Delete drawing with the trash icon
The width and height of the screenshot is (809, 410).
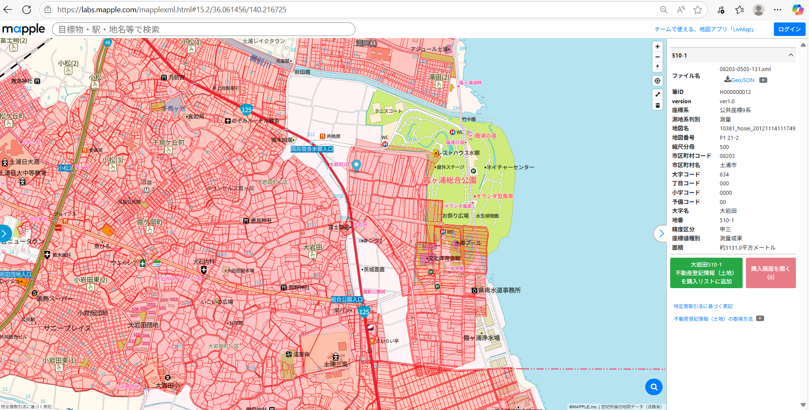[x=657, y=105]
